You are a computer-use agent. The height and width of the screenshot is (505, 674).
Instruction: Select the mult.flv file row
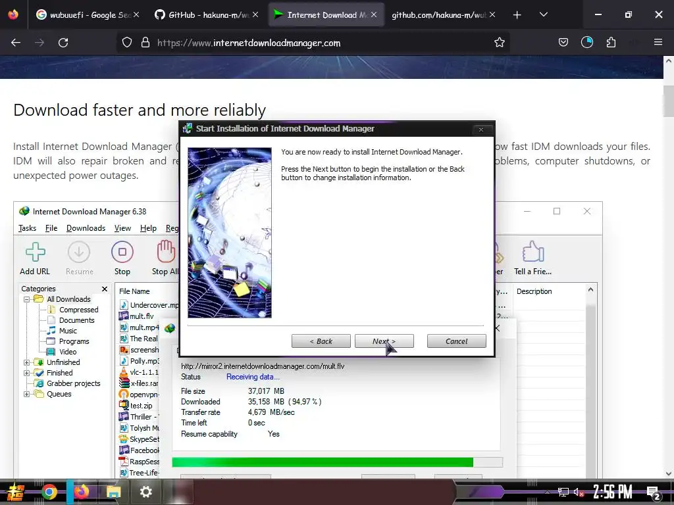pos(136,316)
